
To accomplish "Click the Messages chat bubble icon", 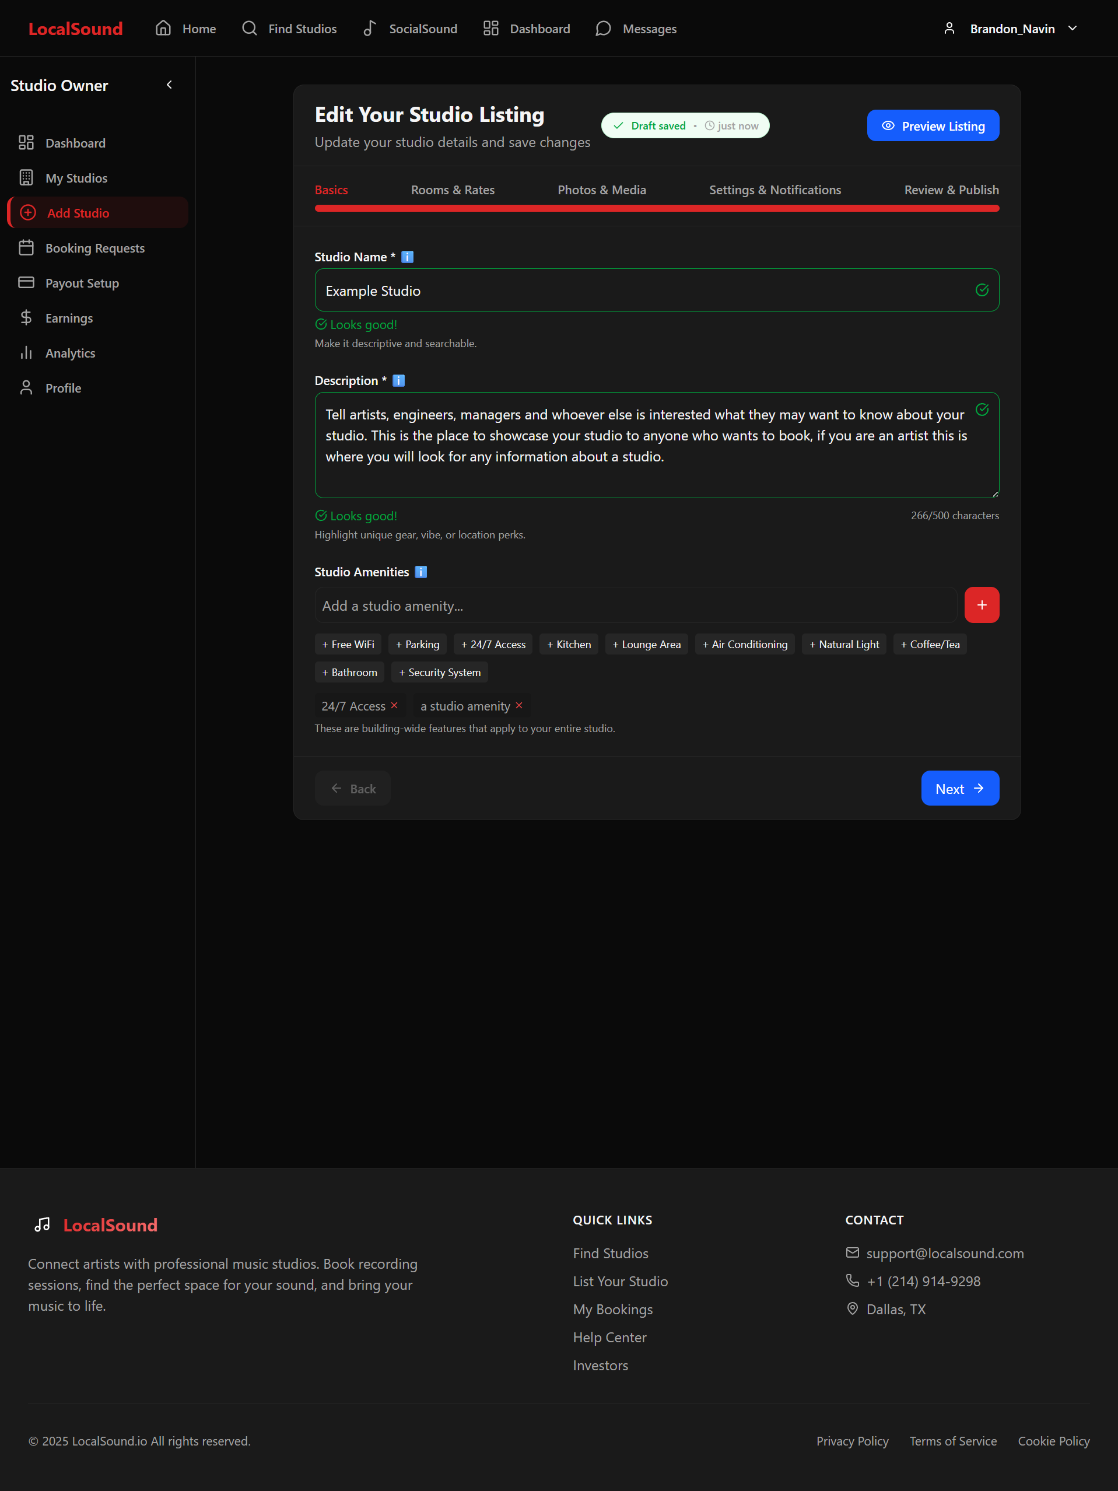I will point(603,29).
